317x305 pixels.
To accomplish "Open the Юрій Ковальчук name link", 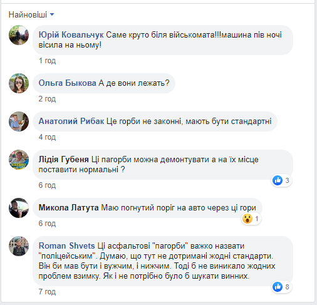I will point(71,35).
